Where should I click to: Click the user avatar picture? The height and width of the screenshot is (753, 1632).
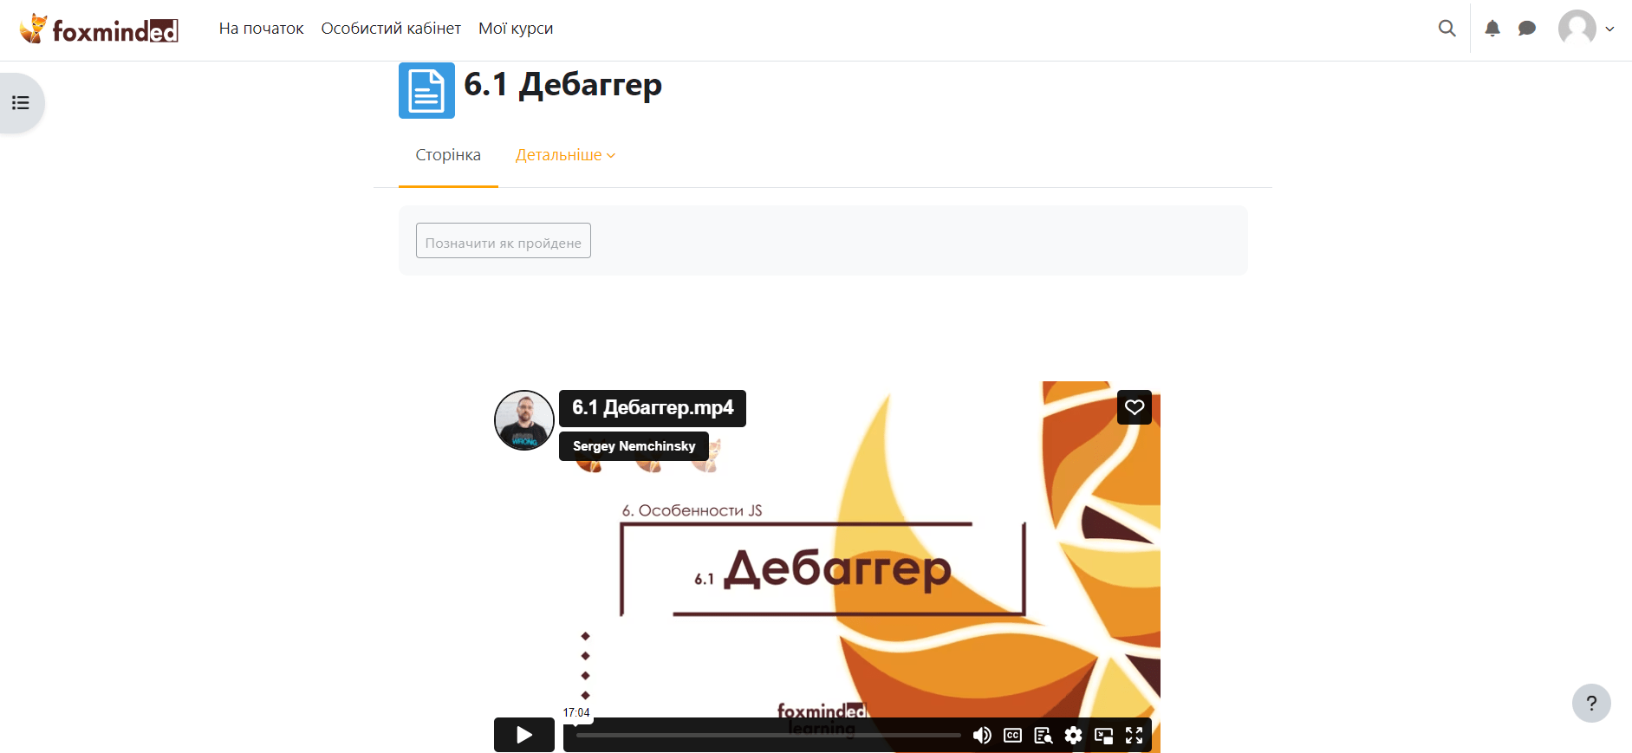click(1577, 28)
